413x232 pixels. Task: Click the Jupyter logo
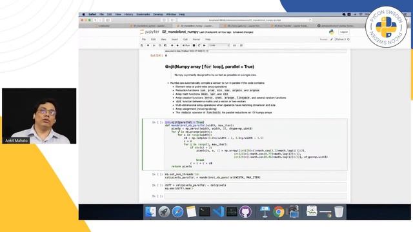[150, 32]
